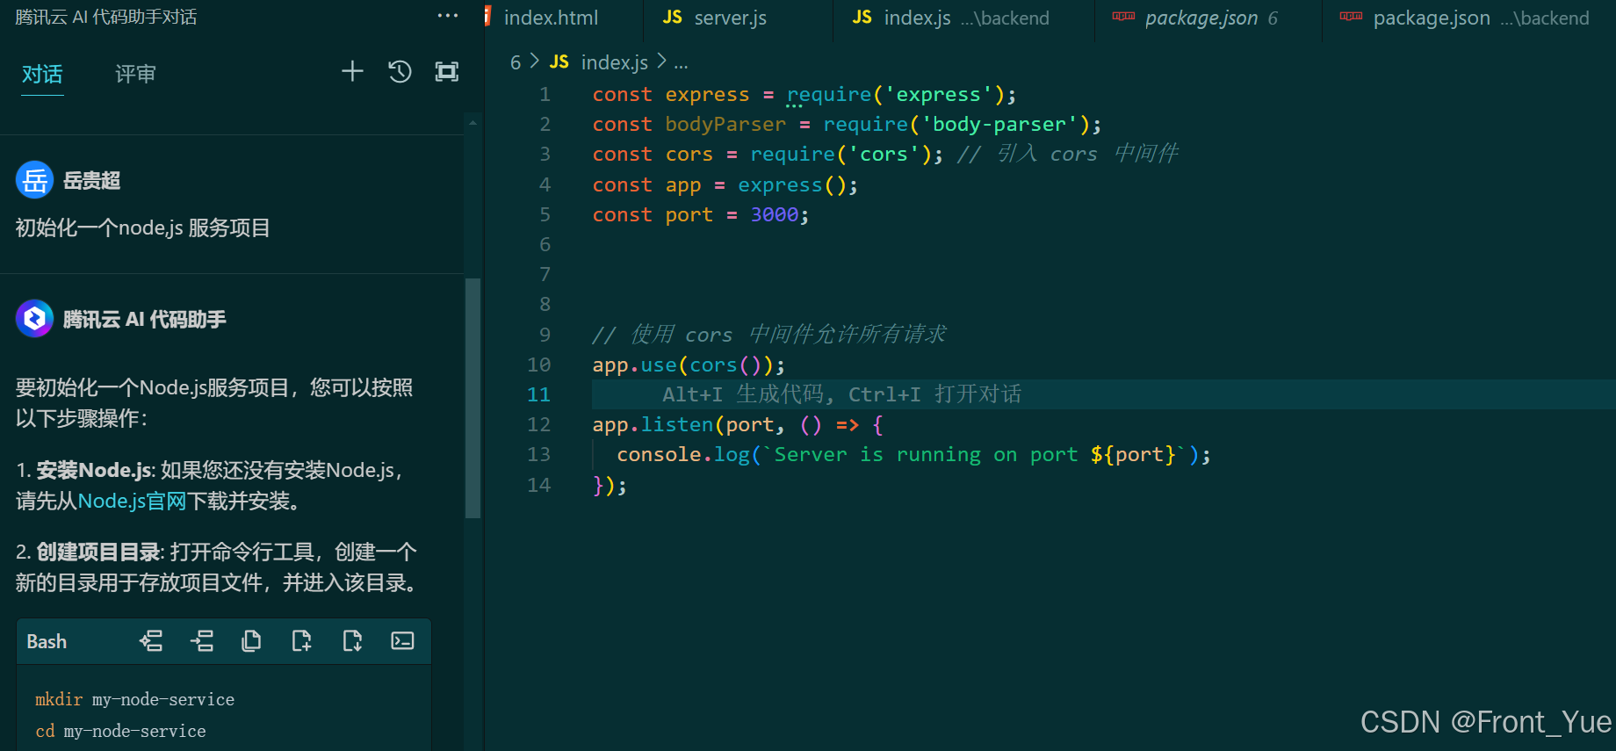Expand chat panel to full screen icon
Screen dimensions: 1616x751
447,71
